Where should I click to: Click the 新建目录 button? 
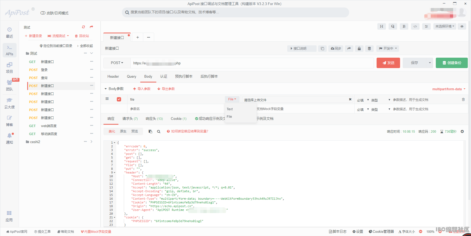pos(33,36)
